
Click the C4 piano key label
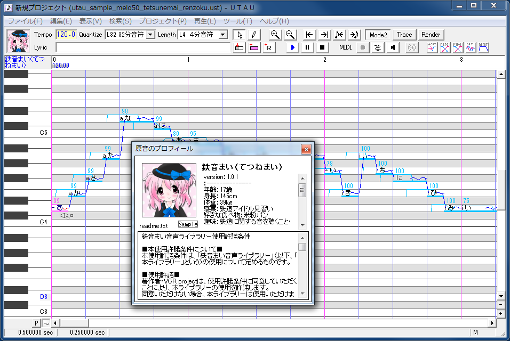pos(43,222)
